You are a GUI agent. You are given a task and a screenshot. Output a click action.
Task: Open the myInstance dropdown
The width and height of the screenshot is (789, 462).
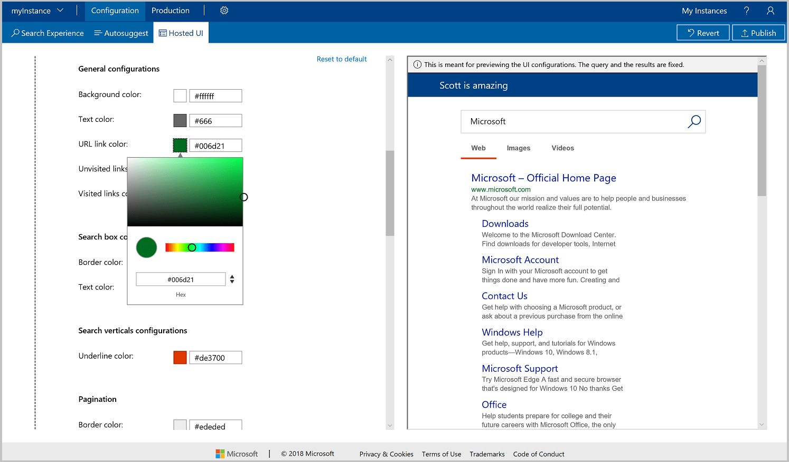[x=37, y=10]
